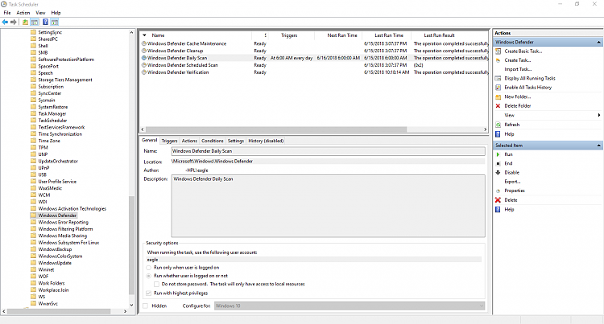Collapse the Selected Item actions section
This screenshot has width=604, height=324.
(x=599, y=145)
